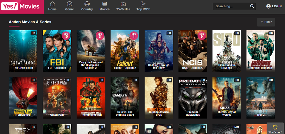Screen dimensions: 285x134
Task: Click the Country globe icon
Action: tap(87, 3)
